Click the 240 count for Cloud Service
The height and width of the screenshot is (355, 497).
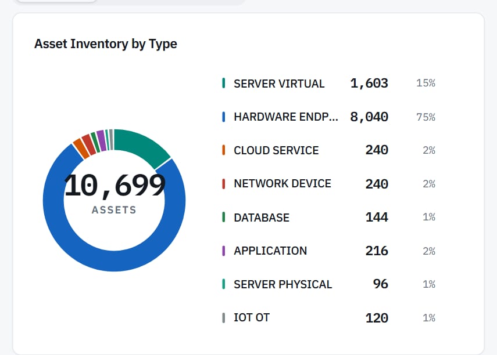click(377, 150)
